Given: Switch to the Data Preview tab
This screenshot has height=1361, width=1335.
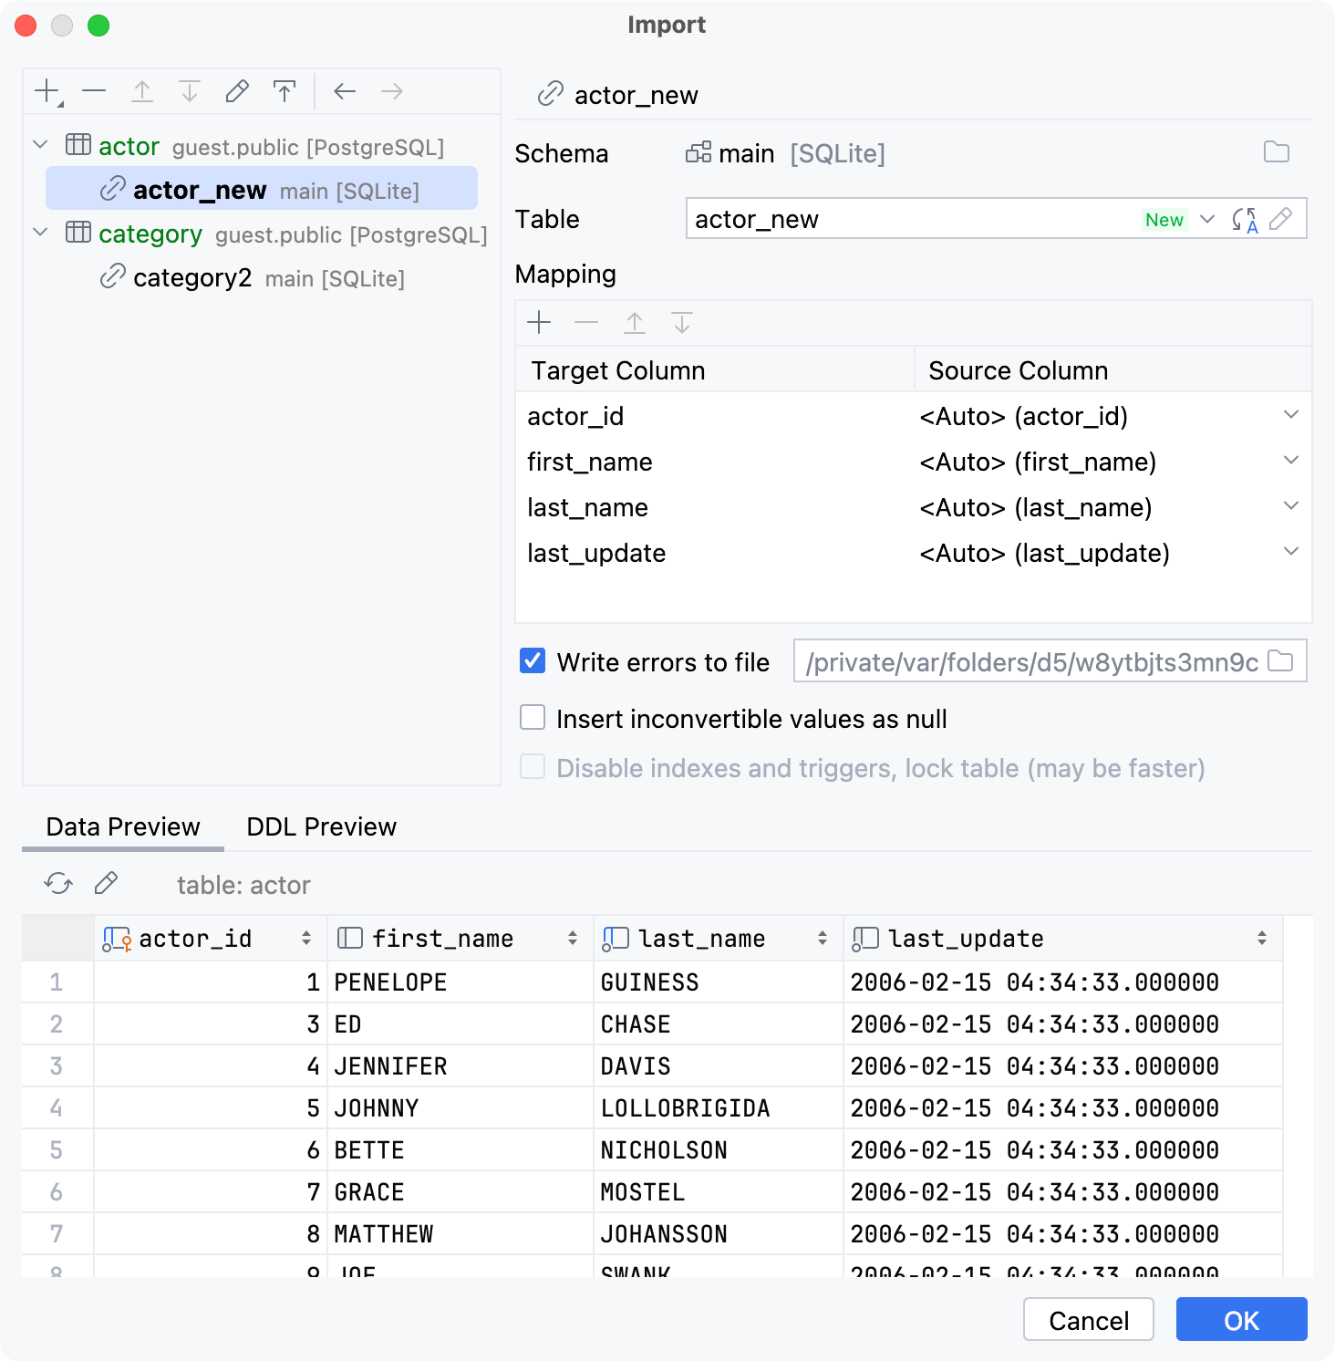Looking at the screenshot, I should coord(122,826).
